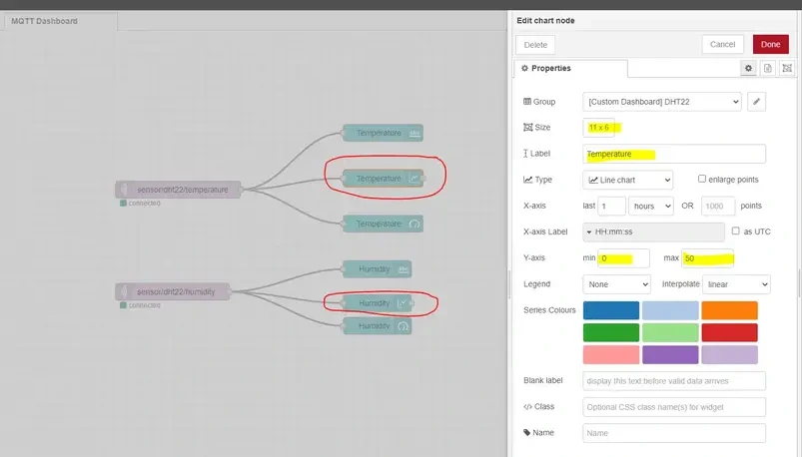Select the sensor/dht22/humidity MQTT node
802x457 pixels.
click(173, 292)
